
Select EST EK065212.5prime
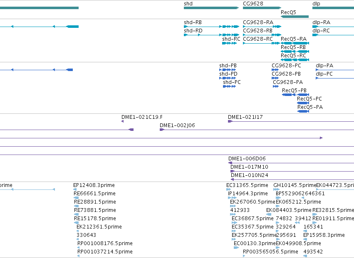278,206
